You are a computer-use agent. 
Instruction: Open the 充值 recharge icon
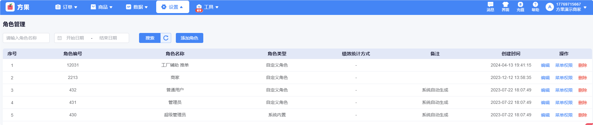tap(520, 5)
